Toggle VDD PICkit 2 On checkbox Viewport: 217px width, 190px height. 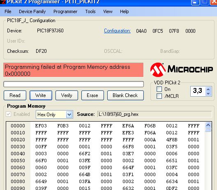click(159, 89)
